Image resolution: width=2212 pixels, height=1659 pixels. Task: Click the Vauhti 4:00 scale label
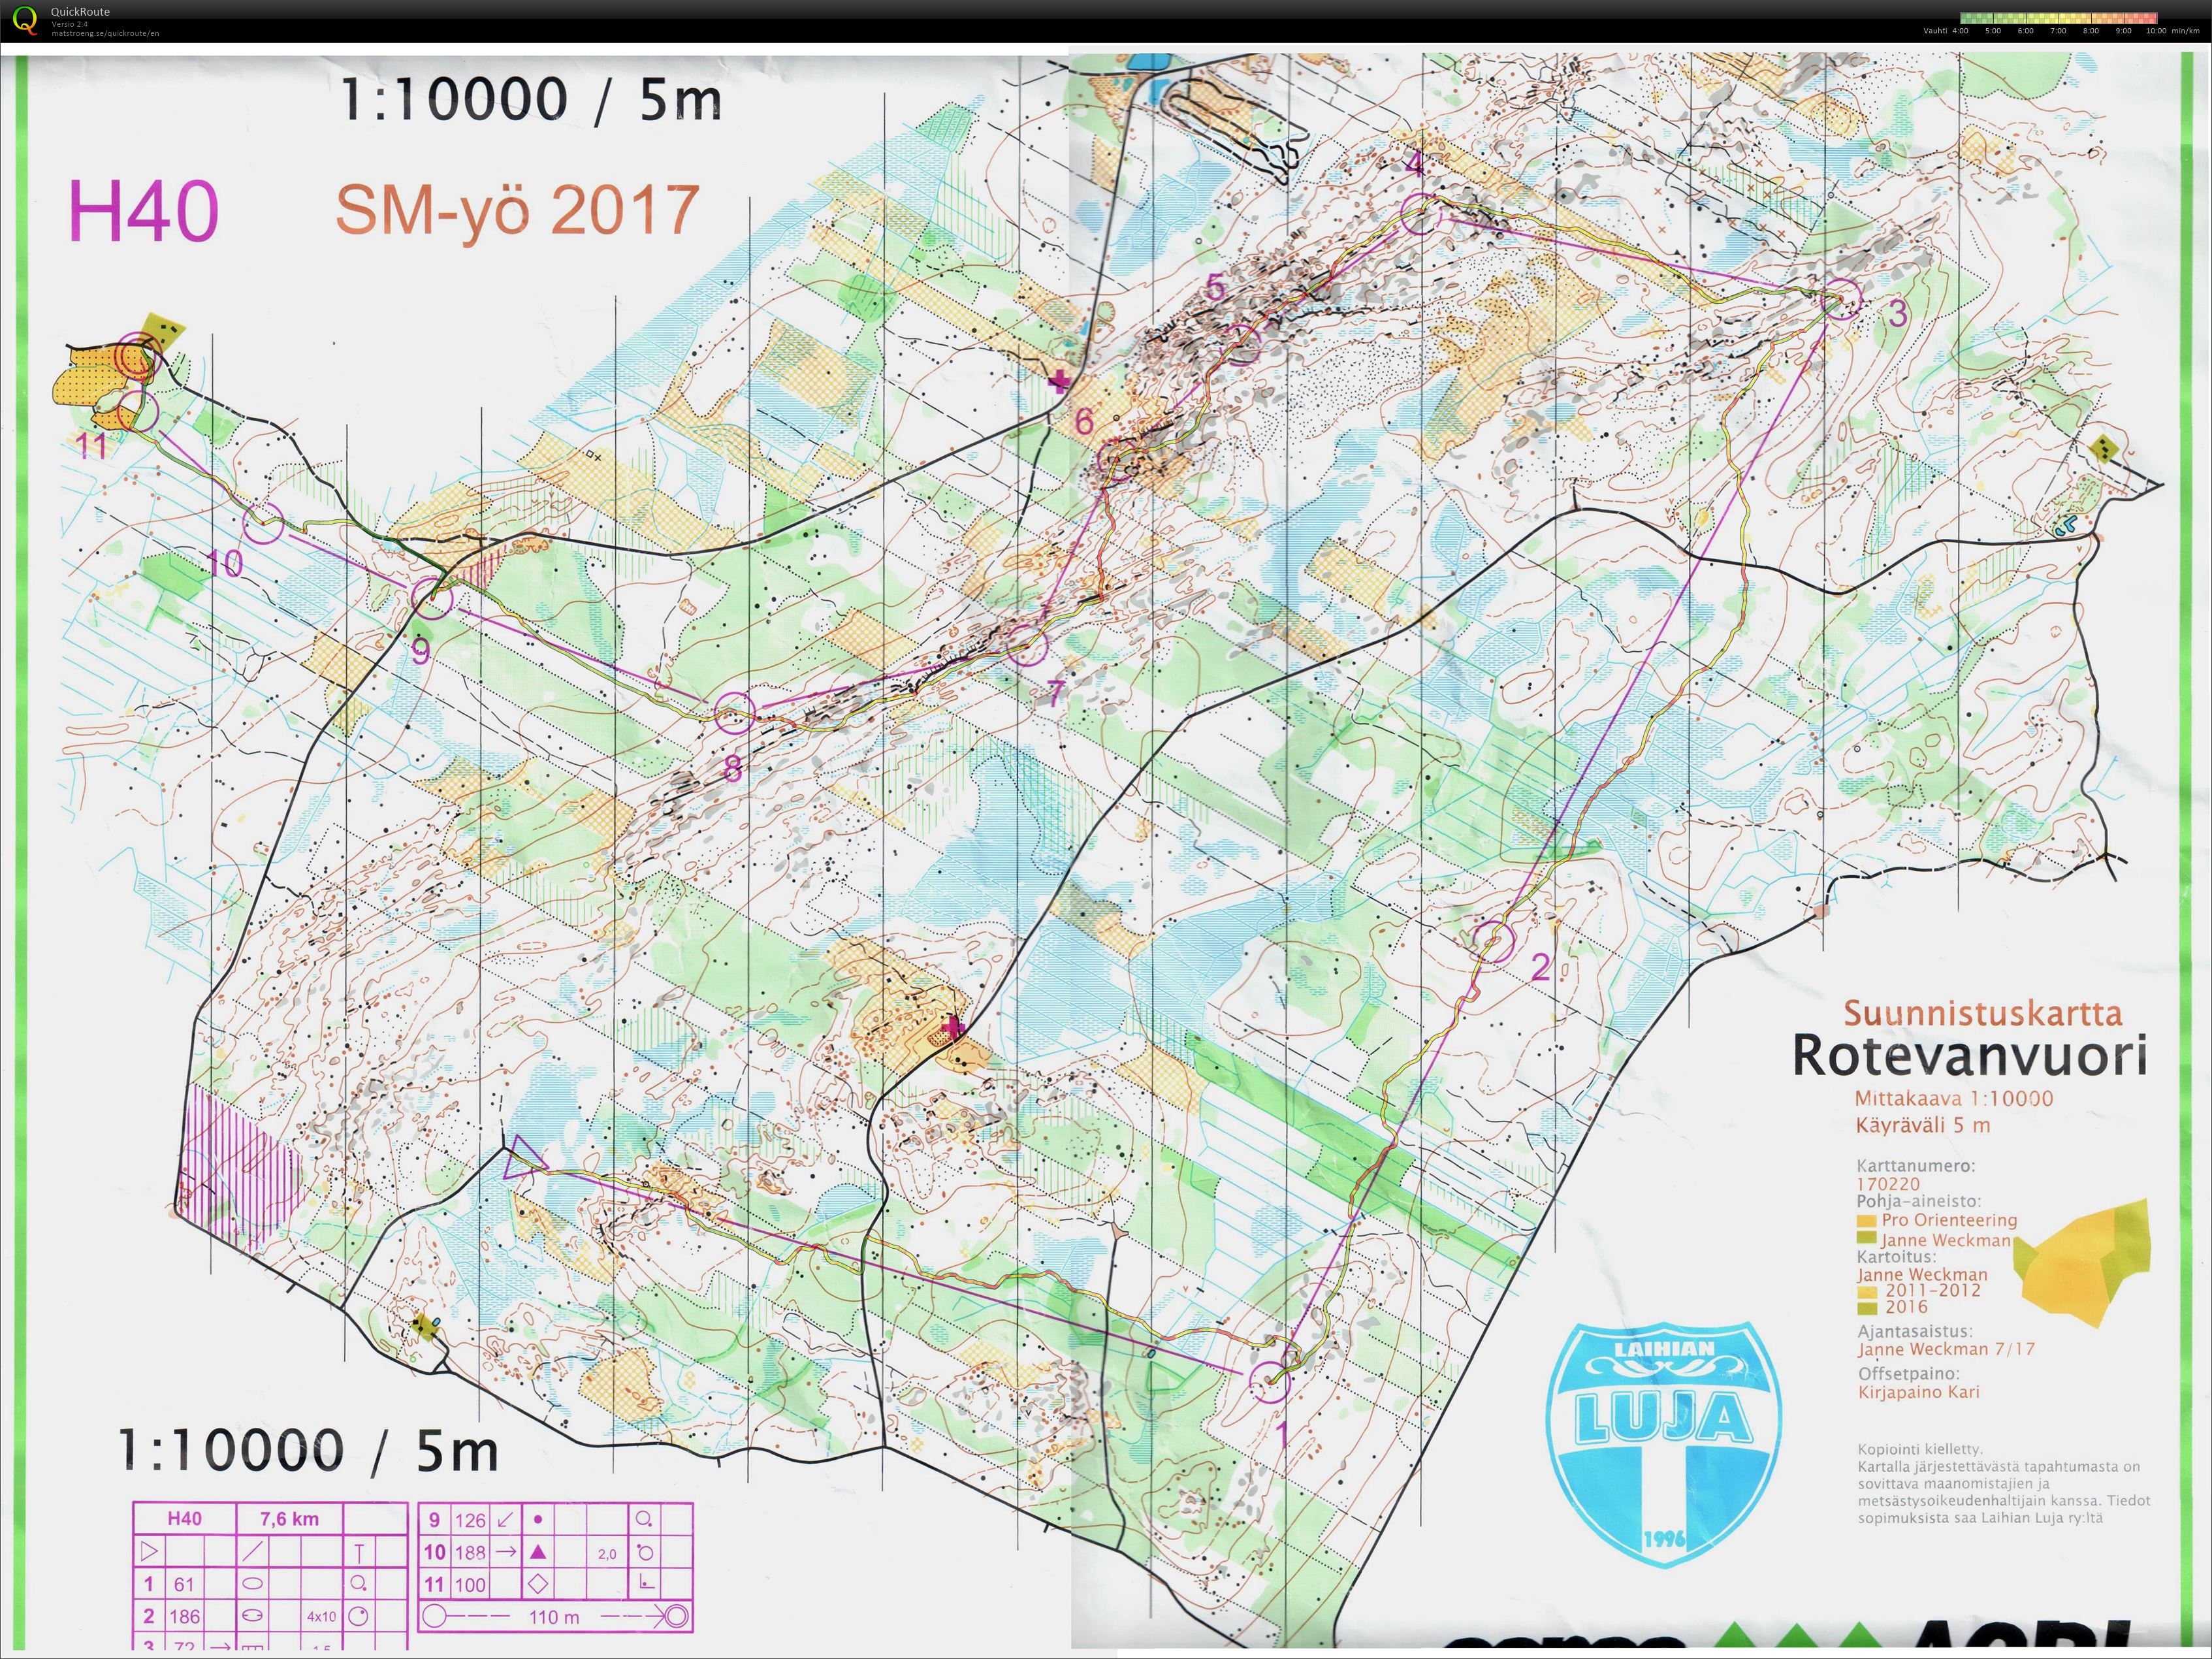pyautogui.click(x=1945, y=31)
